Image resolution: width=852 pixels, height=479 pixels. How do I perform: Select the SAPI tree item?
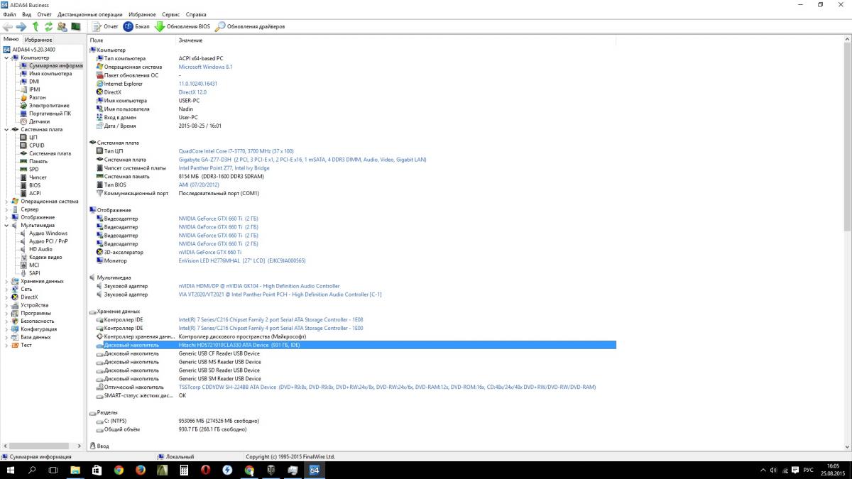click(35, 272)
